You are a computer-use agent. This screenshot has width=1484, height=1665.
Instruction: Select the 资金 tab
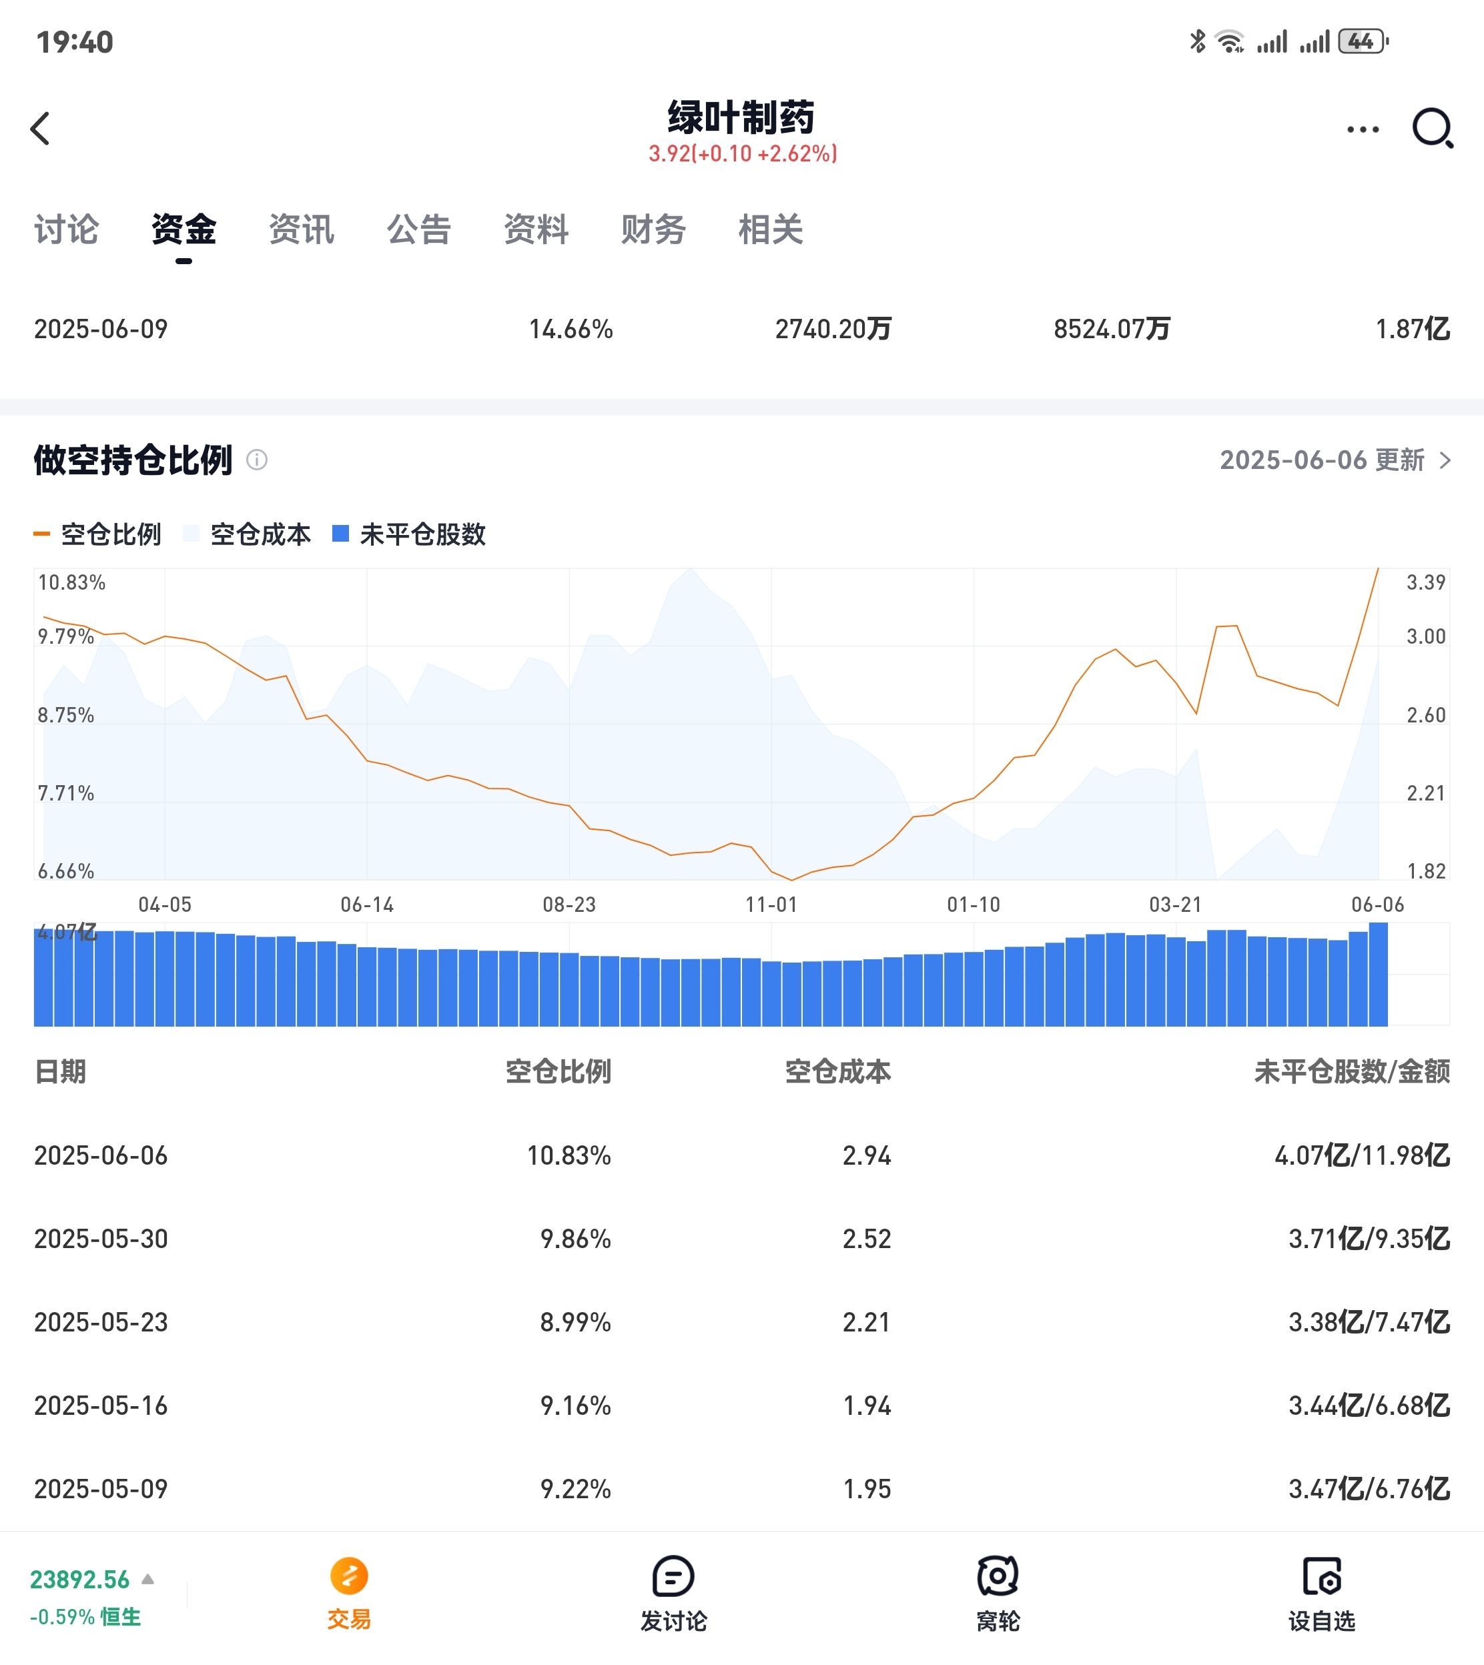[x=183, y=229]
